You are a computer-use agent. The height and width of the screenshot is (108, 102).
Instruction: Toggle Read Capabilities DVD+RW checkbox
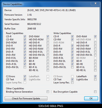click(25, 55)
